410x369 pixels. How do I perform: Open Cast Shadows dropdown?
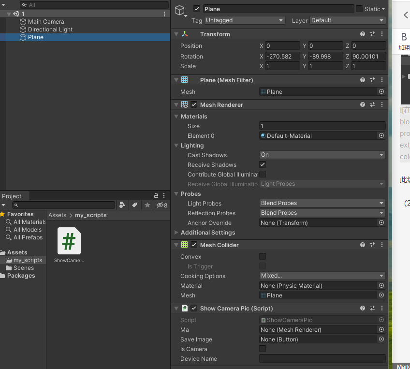322,155
